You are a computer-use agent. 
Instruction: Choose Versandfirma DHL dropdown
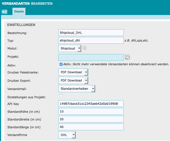[x=67, y=135]
